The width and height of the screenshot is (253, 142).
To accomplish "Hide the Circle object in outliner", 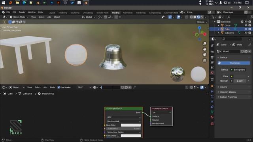I will 246,25.
